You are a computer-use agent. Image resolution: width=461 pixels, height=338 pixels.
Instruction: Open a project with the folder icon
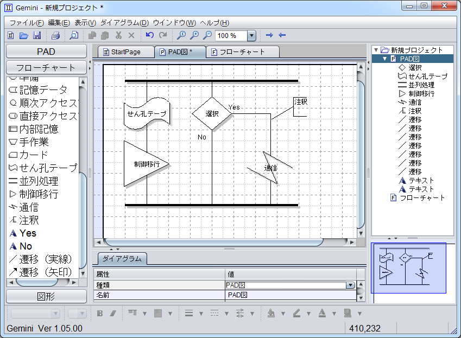coord(23,35)
